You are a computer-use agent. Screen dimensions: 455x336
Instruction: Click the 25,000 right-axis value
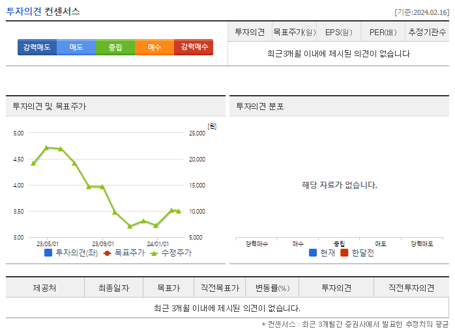[x=197, y=133]
